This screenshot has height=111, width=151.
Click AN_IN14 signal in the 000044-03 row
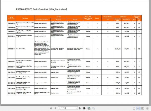[x=127, y=23]
